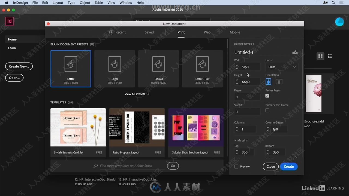Open Colorful Shop Brochure Layout template
Screen dimensions: 349x196
pos(196,133)
